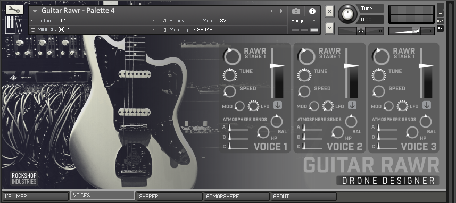This screenshot has width=456, height=203.
Task: Click Voice 2 level fader handle
Action: tap(351, 66)
